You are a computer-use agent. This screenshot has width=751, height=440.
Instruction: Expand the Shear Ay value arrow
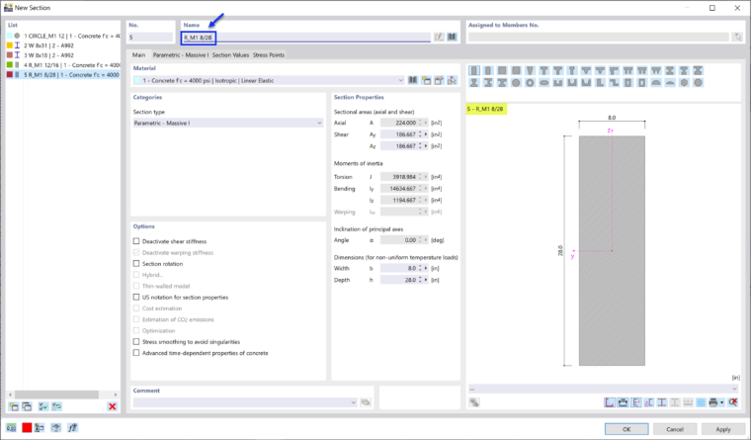pos(426,134)
